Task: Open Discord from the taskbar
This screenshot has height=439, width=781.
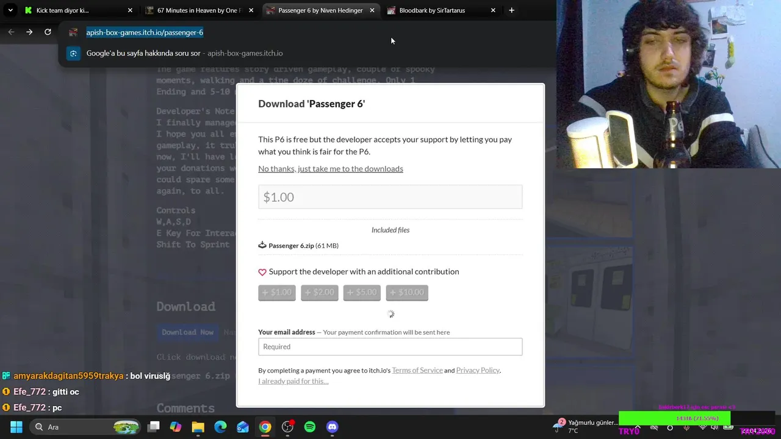Action: 332,427
